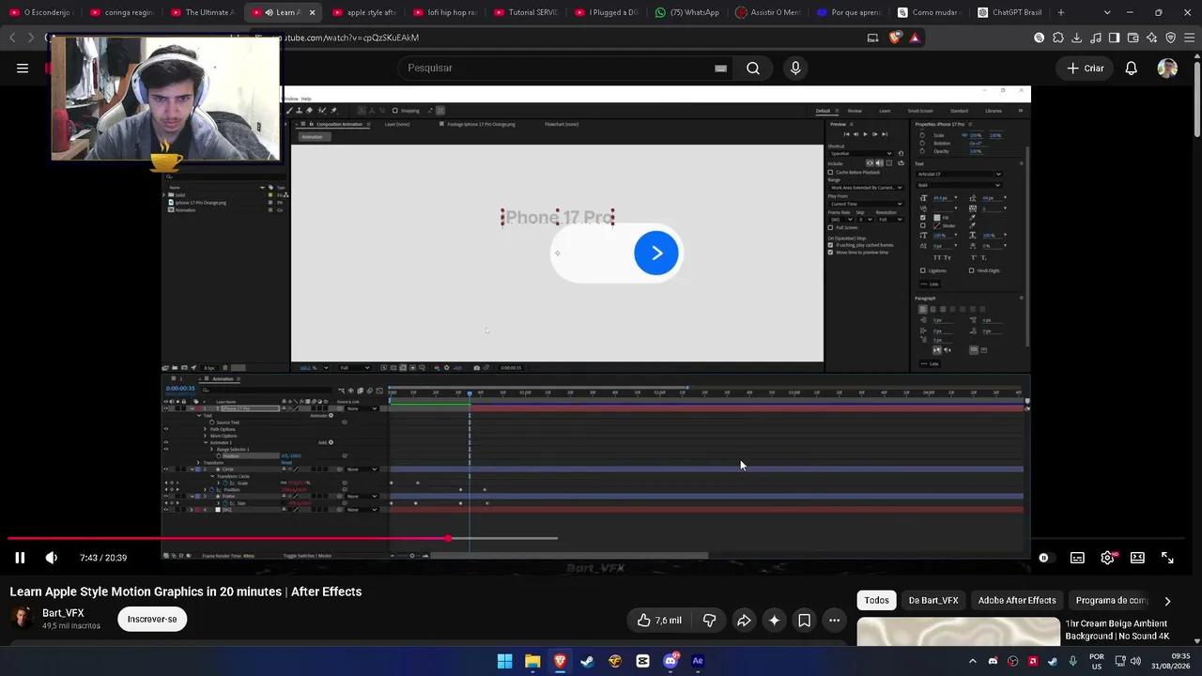Image resolution: width=1202 pixels, height=676 pixels.
Task: Open File Explorer from the taskbar
Action: pos(532,661)
